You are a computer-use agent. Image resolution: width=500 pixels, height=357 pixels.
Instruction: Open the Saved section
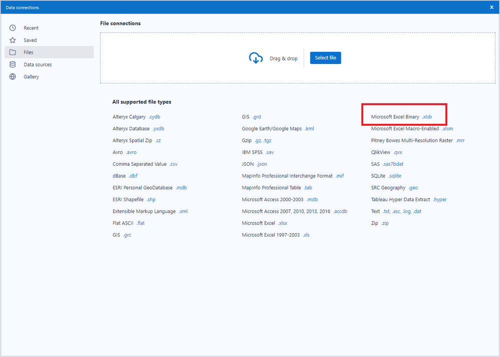click(x=49, y=40)
